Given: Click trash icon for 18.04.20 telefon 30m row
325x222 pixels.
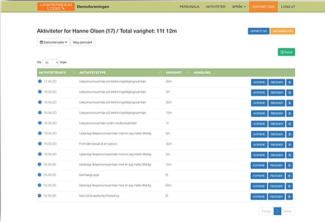Looking at the screenshot, I should point(290,103).
